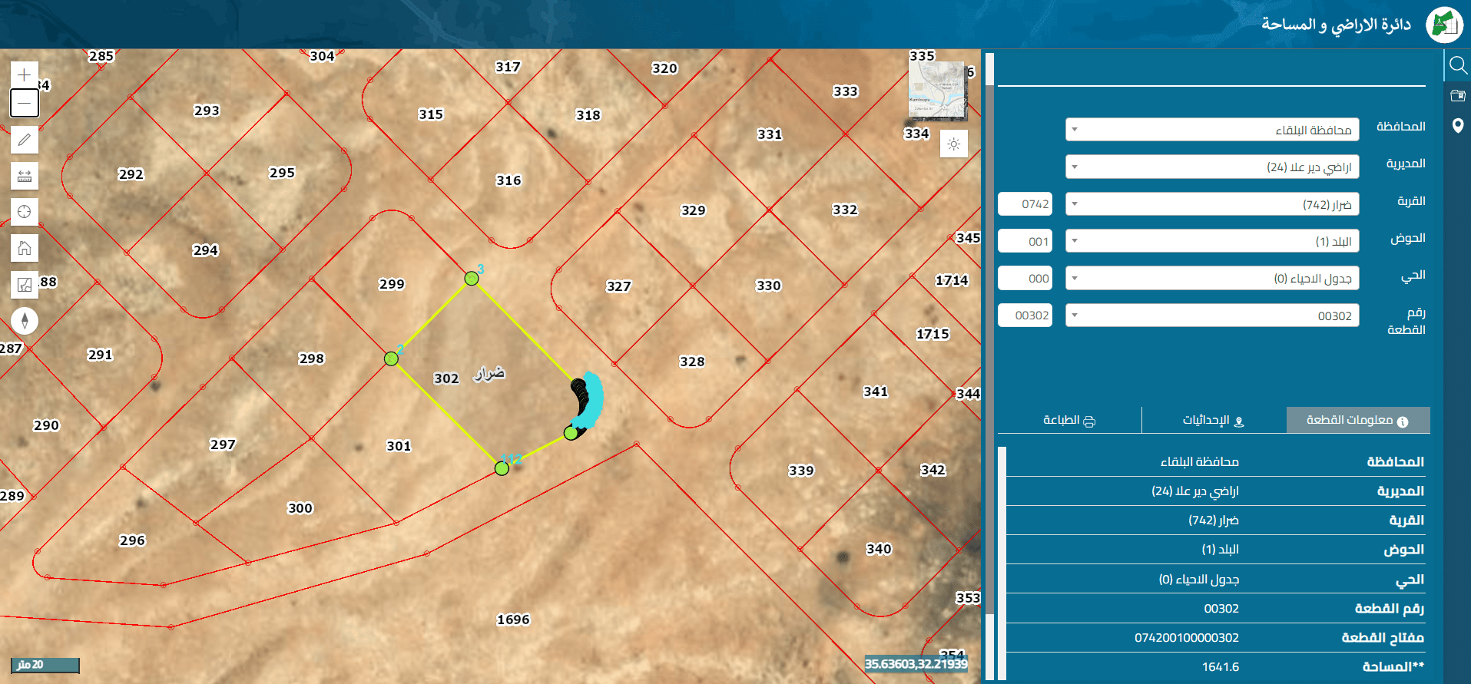This screenshot has width=1471, height=684.
Task: Expand the القرية village dropdown
Action: tap(1212, 204)
